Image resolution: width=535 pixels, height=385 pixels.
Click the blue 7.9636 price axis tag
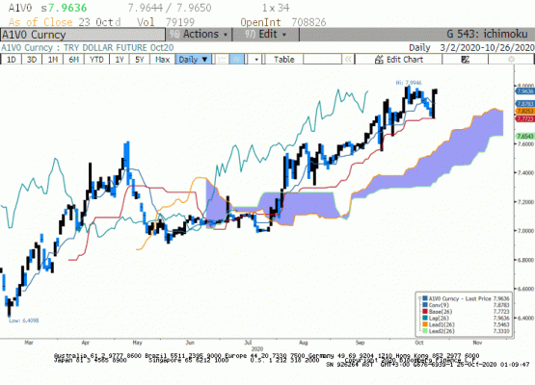click(x=524, y=91)
